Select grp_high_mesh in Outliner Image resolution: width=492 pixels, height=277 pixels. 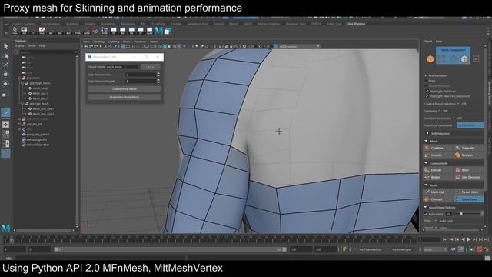(x=40, y=83)
